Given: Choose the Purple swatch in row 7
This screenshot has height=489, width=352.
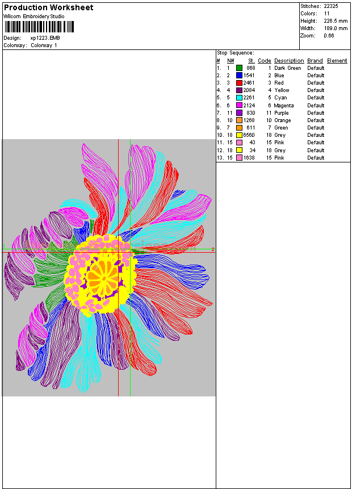Looking at the screenshot, I should 239,113.
